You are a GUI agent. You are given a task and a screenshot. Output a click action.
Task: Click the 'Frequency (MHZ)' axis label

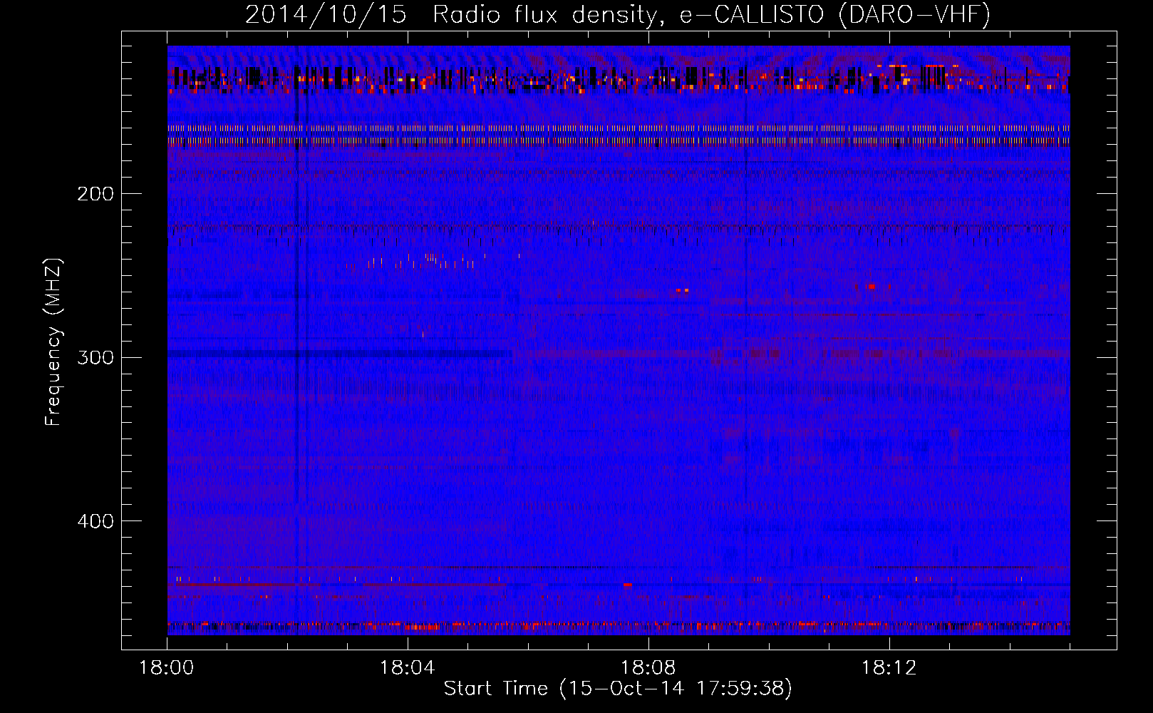pos(53,342)
